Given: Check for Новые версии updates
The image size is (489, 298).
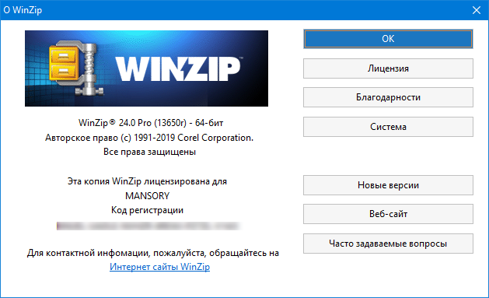Looking at the screenshot, I should [388, 185].
